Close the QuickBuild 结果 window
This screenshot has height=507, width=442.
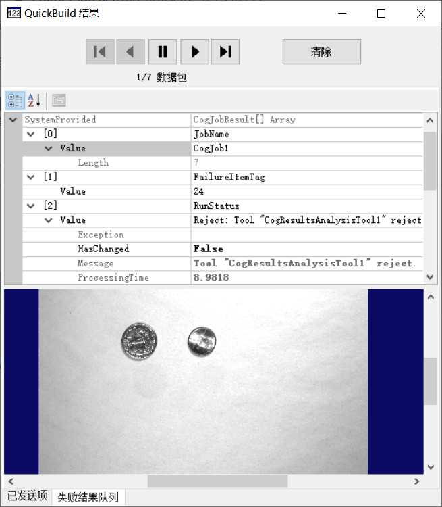coord(421,14)
